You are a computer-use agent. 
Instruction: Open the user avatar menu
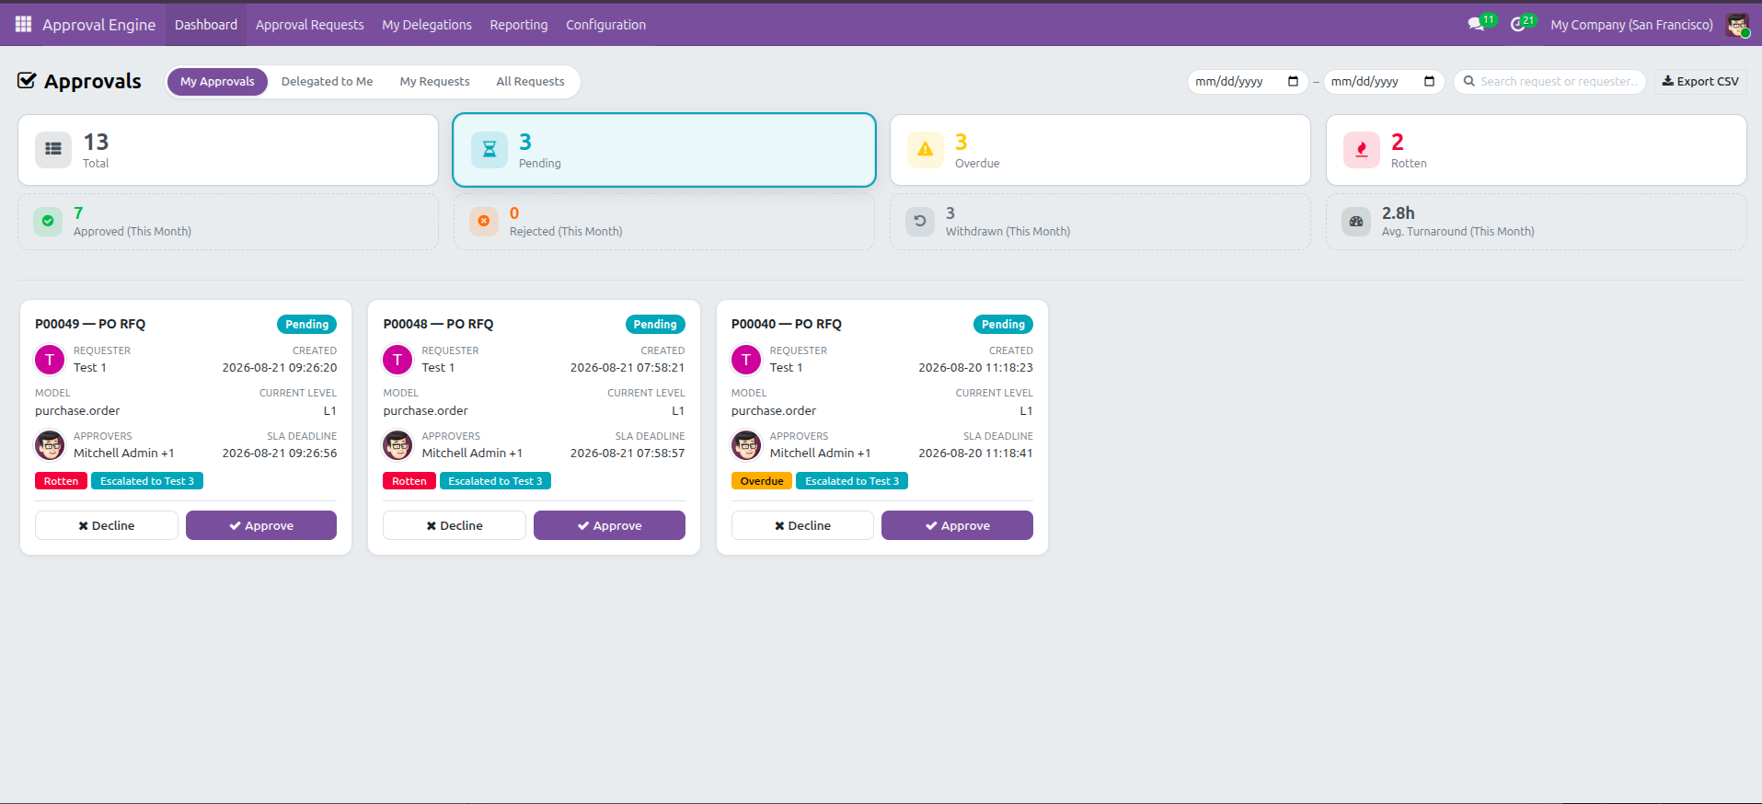pos(1737,25)
